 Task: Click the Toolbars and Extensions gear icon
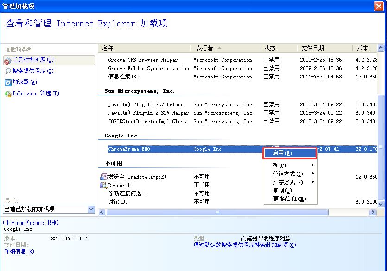8,60
